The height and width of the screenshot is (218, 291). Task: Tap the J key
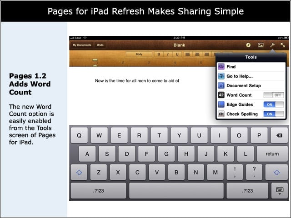point(206,154)
